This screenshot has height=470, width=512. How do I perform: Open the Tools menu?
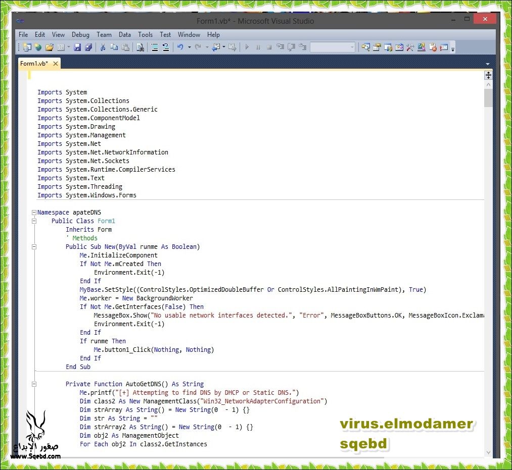coord(145,34)
